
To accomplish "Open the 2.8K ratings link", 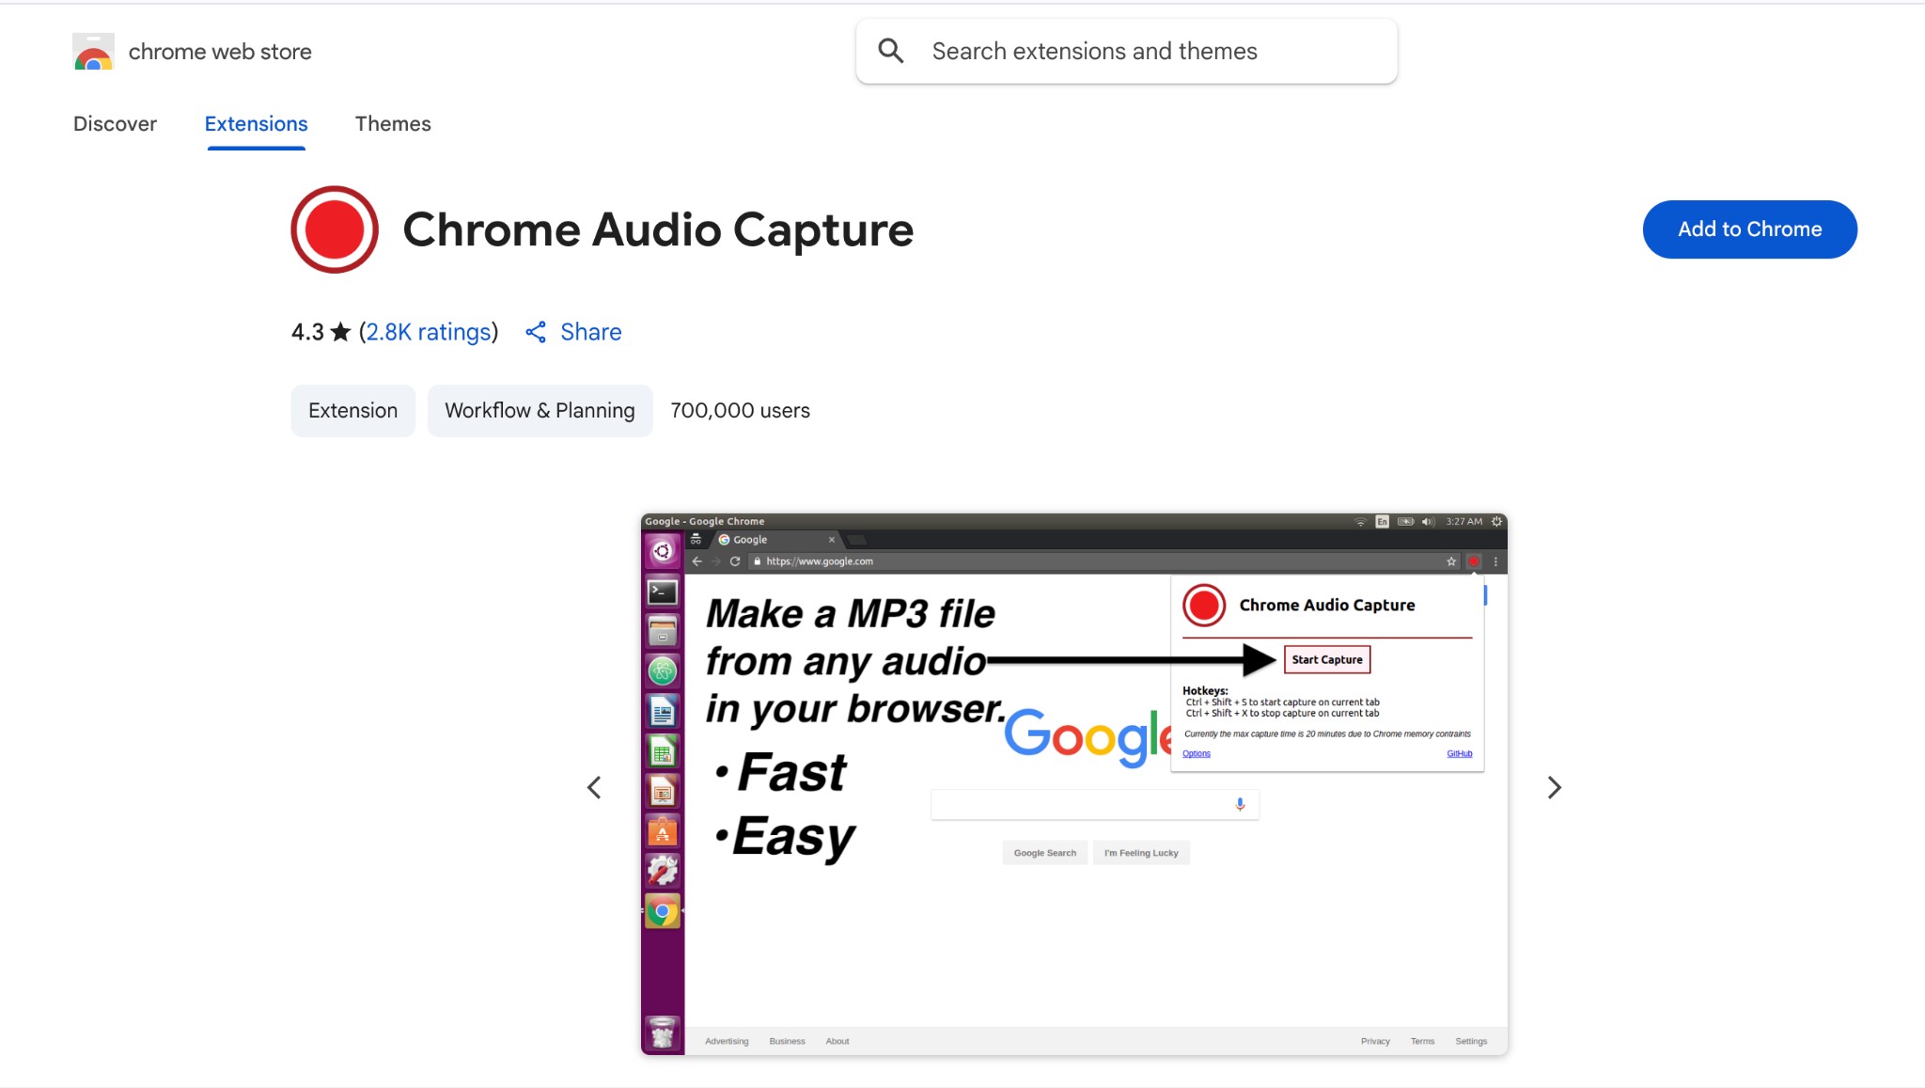I will coord(429,332).
